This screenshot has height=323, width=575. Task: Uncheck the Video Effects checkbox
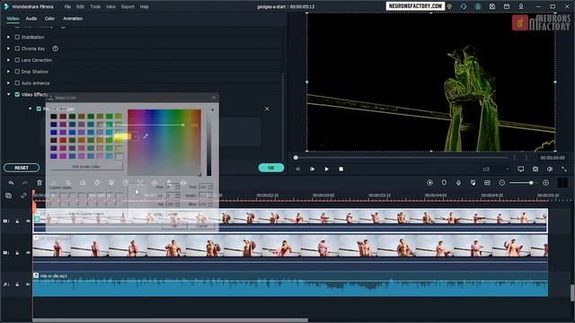coord(17,94)
